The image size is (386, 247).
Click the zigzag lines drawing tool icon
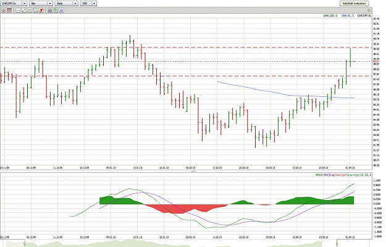click(35, 10)
